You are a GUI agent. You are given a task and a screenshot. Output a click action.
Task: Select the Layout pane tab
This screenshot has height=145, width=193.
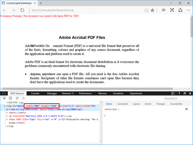coord(136,104)
